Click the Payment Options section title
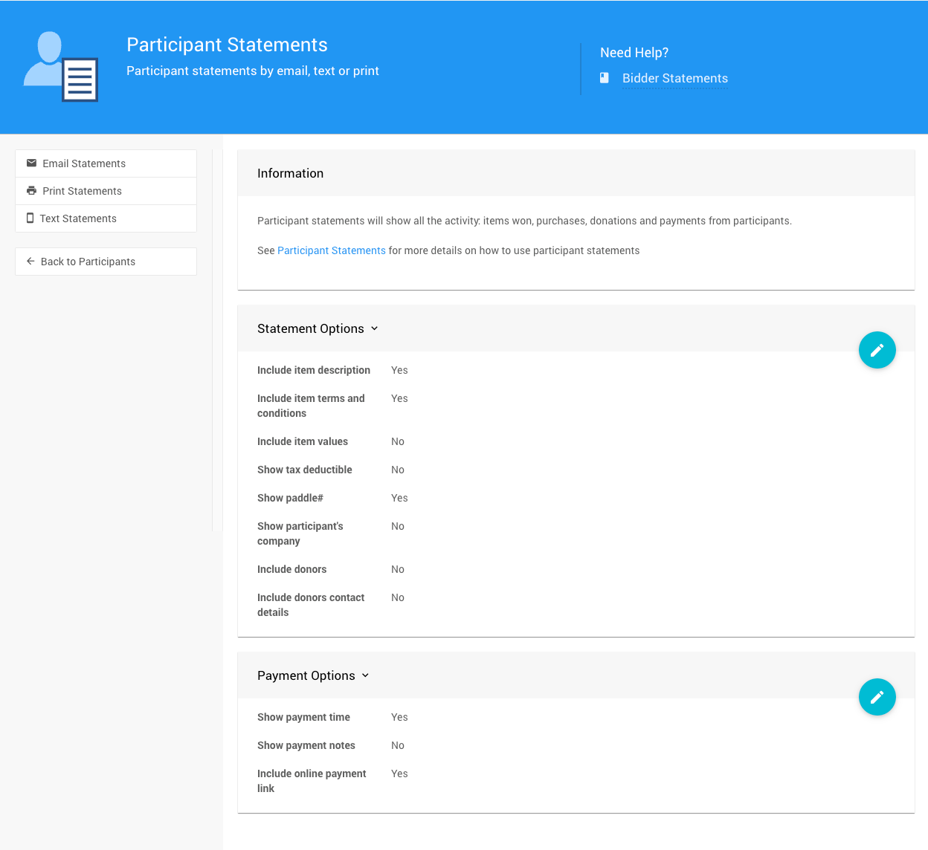 click(306, 675)
